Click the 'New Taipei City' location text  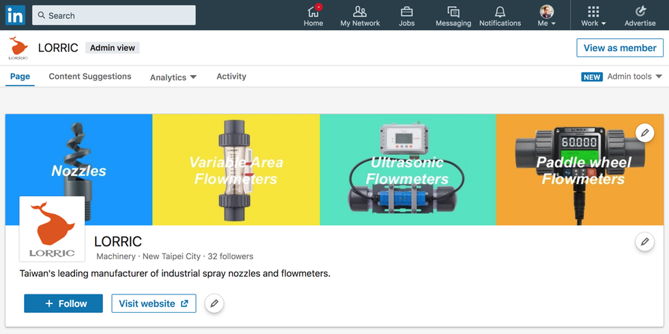171,256
